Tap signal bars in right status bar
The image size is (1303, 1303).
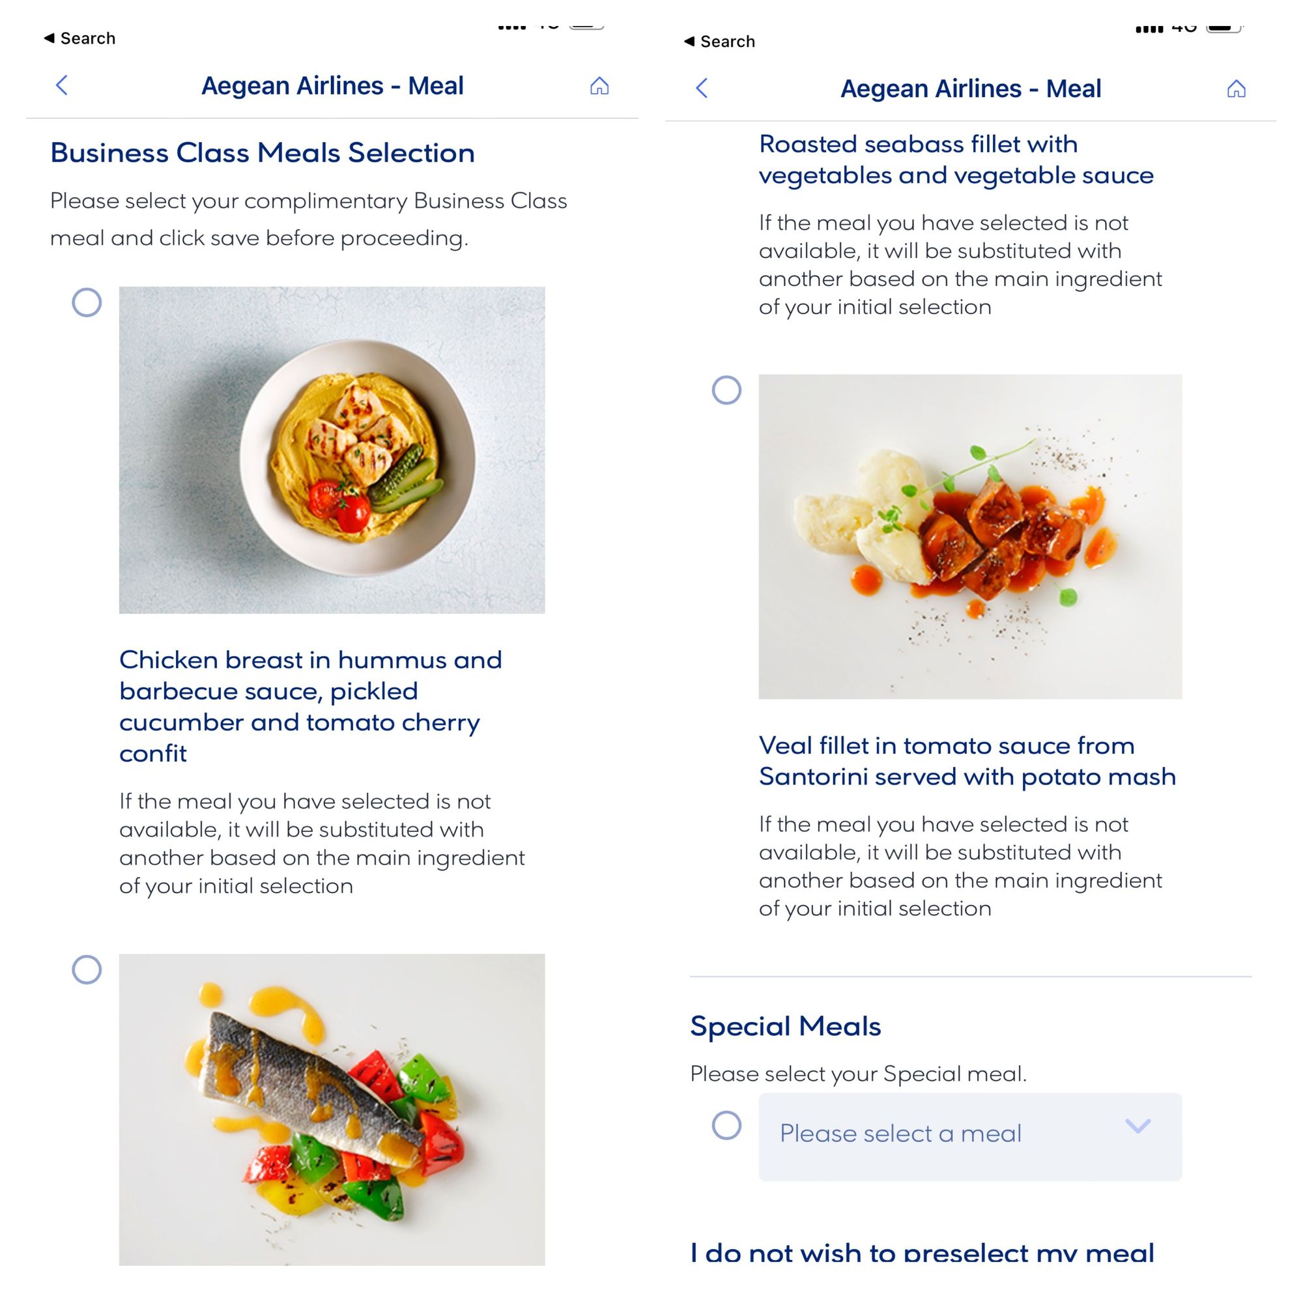click(1149, 29)
